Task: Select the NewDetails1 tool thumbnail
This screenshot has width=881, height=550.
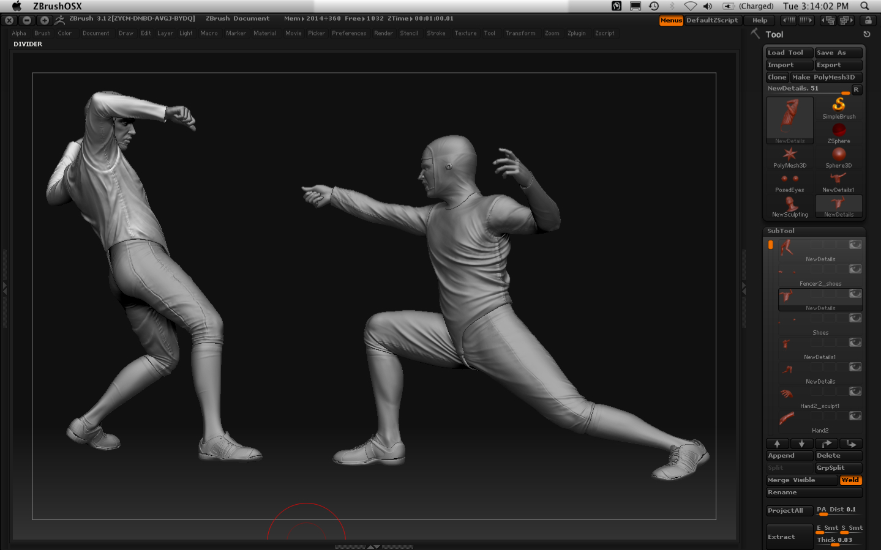Action: pos(839,182)
